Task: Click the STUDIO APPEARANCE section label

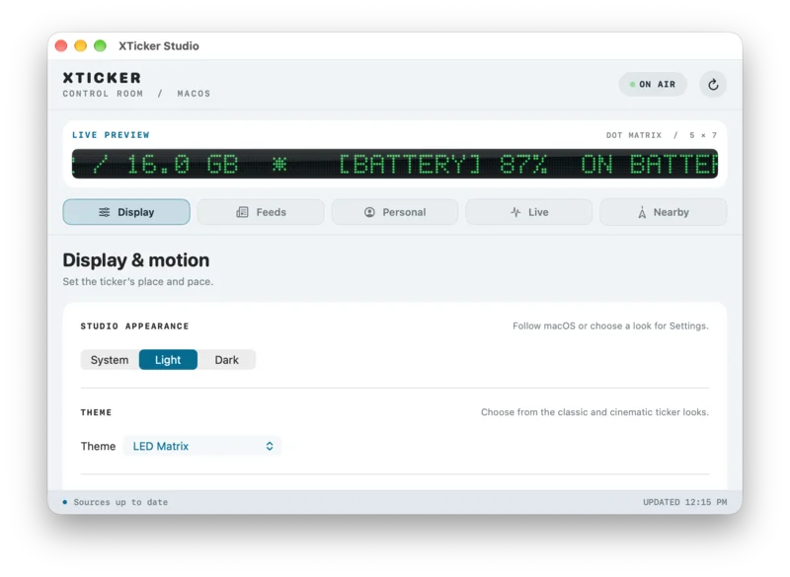Action: click(x=134, y=325)
